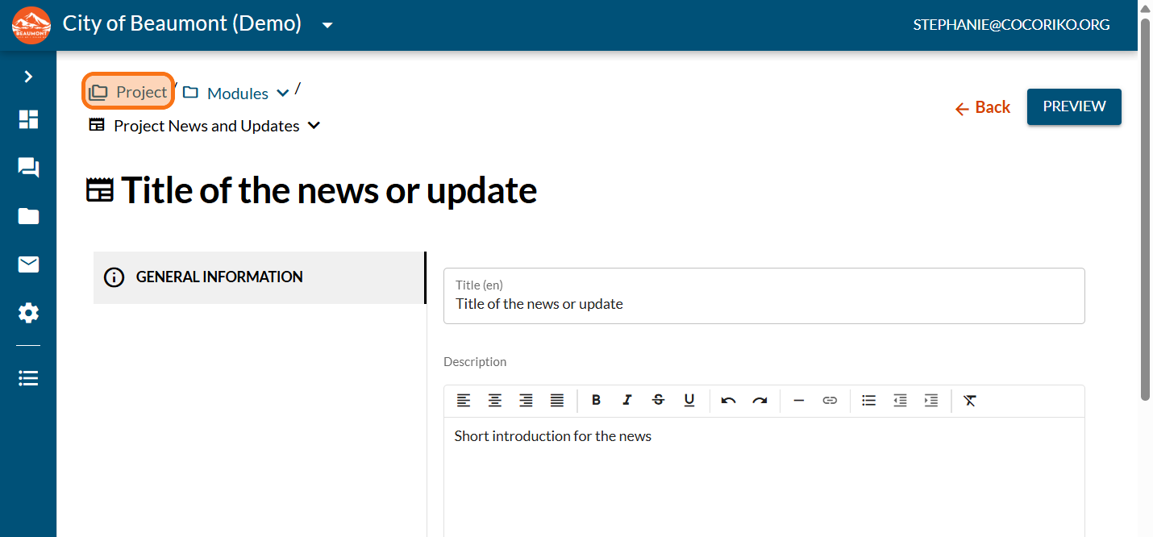
Task: Click the Preview button
Action: click(x=1074, y=106)
